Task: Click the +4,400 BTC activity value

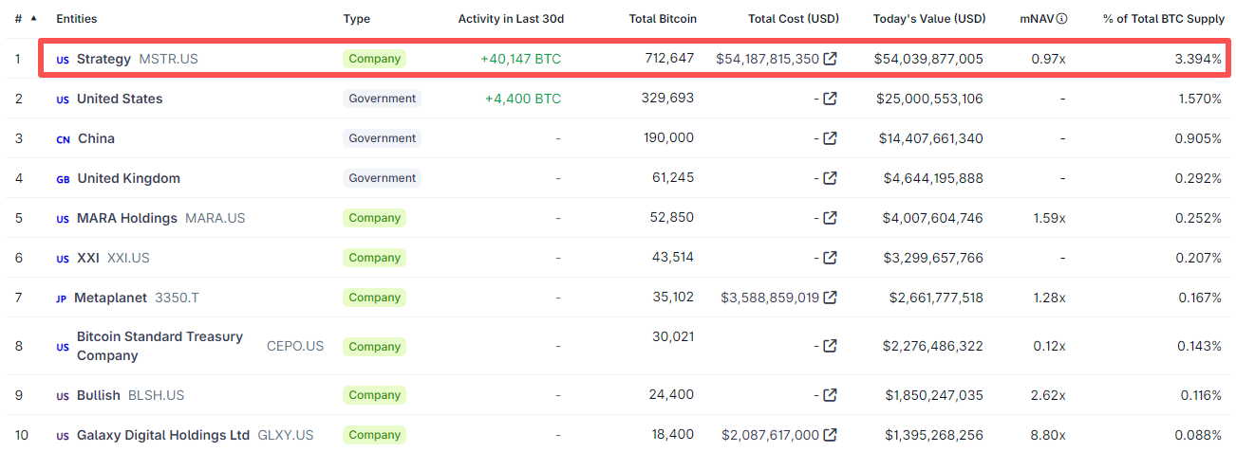Action: [x=523, y=99]
